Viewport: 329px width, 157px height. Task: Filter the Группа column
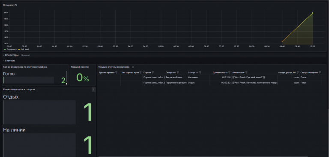tap(153, 72)
